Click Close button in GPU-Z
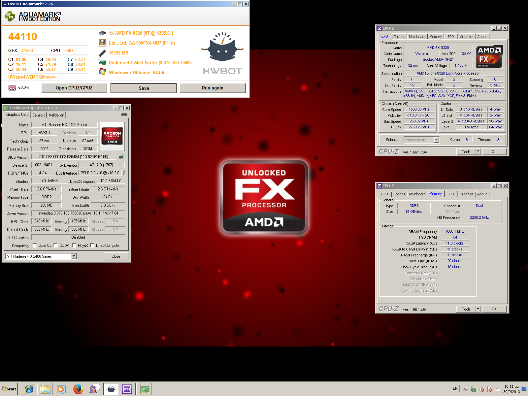The width and height of the screenshot is (528, 396). point(116,256)
